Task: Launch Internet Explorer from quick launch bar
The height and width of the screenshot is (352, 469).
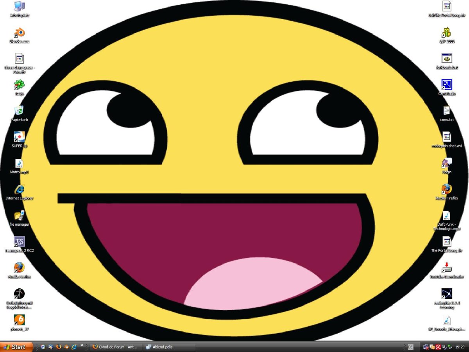Action: (x=74, y=347)
